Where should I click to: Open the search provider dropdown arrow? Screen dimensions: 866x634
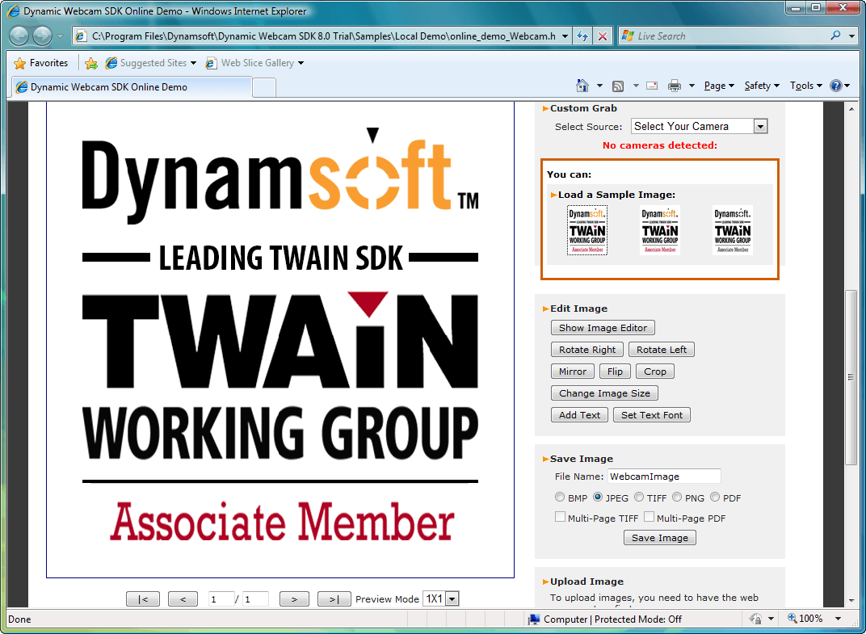pos(851,36)
